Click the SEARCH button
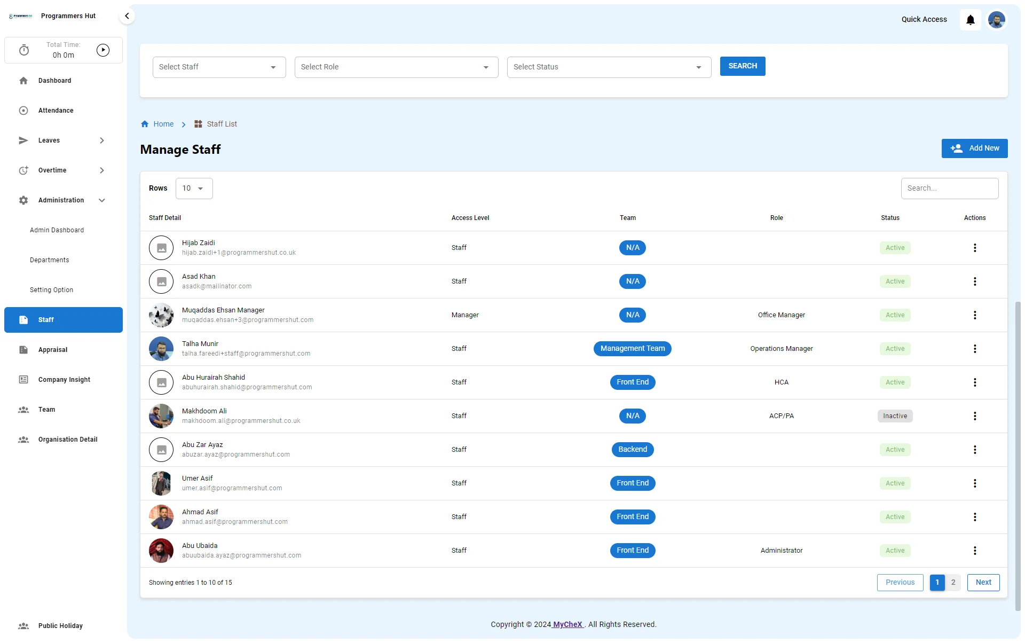 click(742, 66)
